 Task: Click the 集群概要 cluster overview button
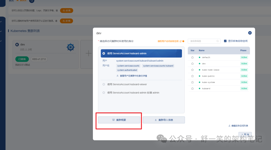click(x=119, y=120)
